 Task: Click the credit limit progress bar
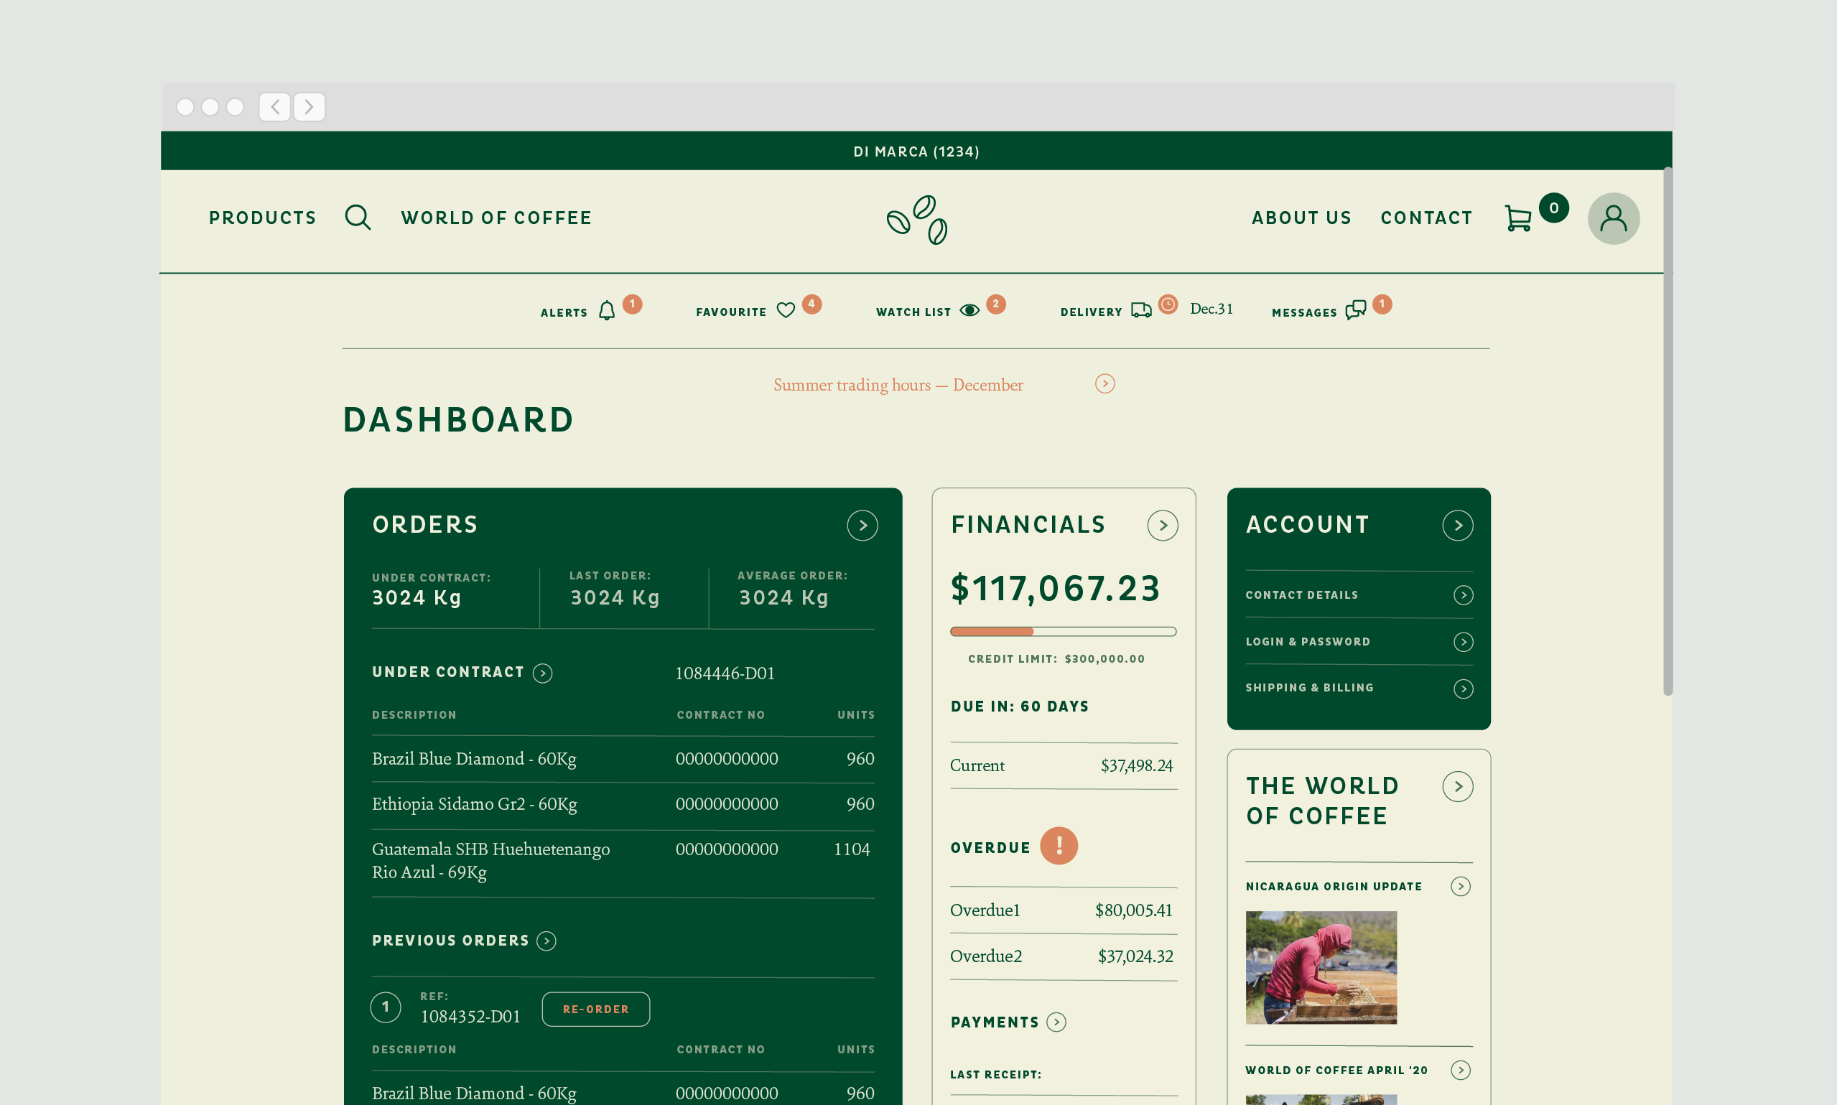[x=1063, y=631]
